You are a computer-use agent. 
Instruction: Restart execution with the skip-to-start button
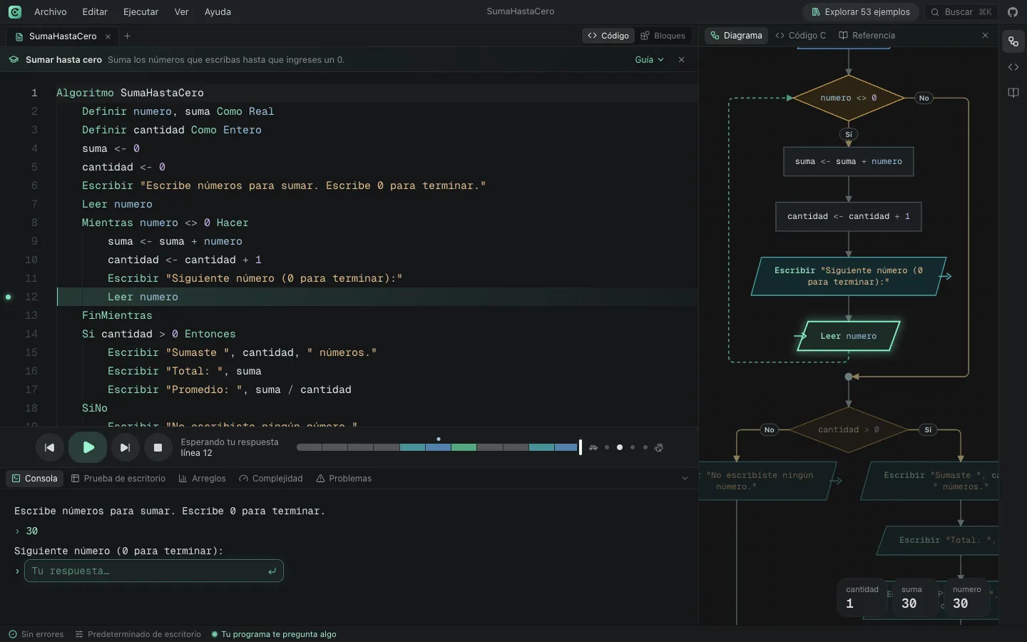tap(49, 448)
